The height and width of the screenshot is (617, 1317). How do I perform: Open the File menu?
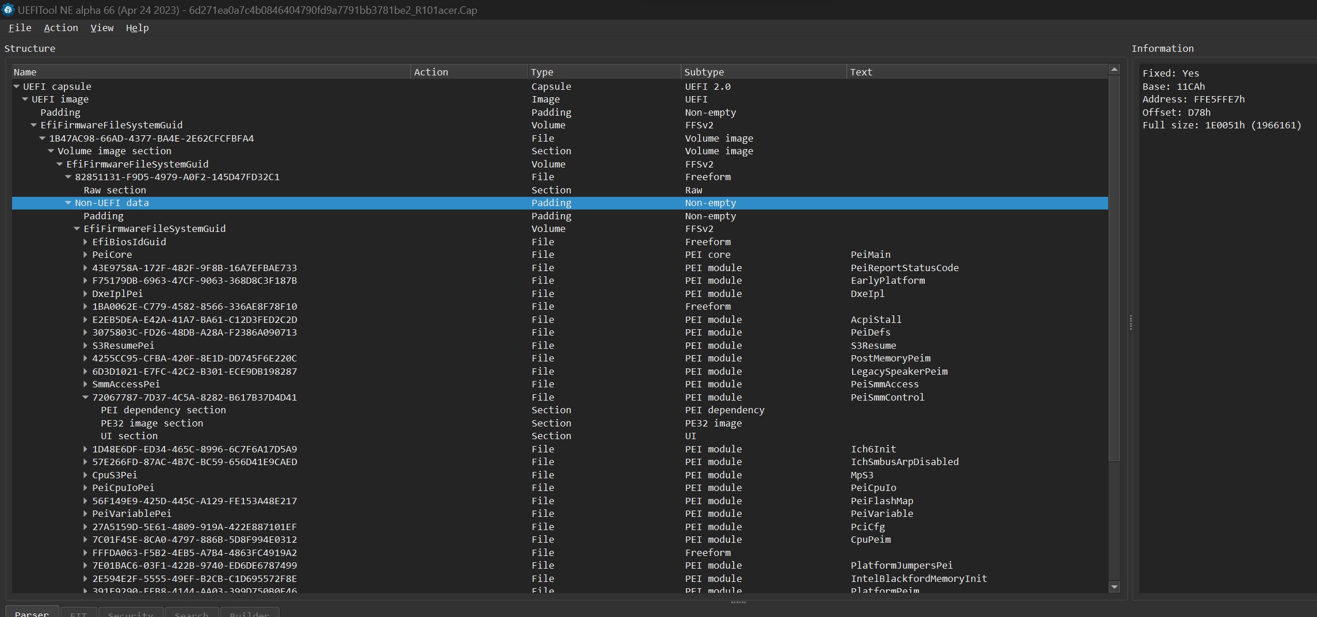click(20, 28)
